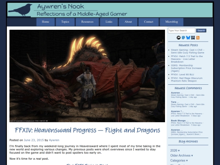Screen dimensions: 220x165
Task: Click the blackbird logo in the header
Action: pos(20,10)
